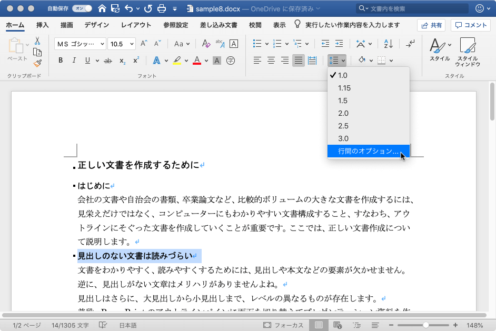This screenshot has width=496, height=331.
Task: Increase font size with larger A icon
Action: click(144, 44)
